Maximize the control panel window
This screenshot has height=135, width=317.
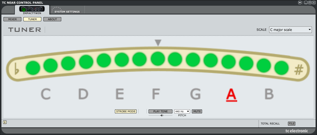coord(310,3)
